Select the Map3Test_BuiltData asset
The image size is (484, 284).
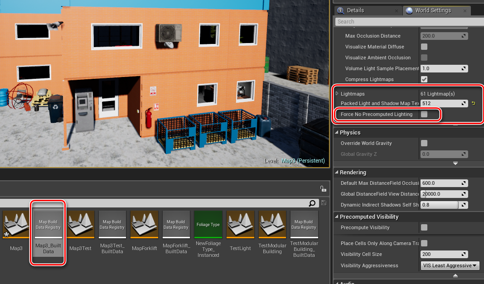coord(112,233)
